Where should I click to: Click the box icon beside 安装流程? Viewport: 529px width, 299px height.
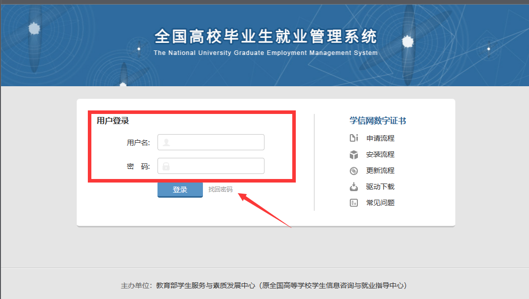point(353,155)
